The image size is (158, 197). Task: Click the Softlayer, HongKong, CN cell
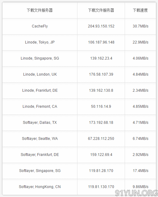(x=40, y=187)
